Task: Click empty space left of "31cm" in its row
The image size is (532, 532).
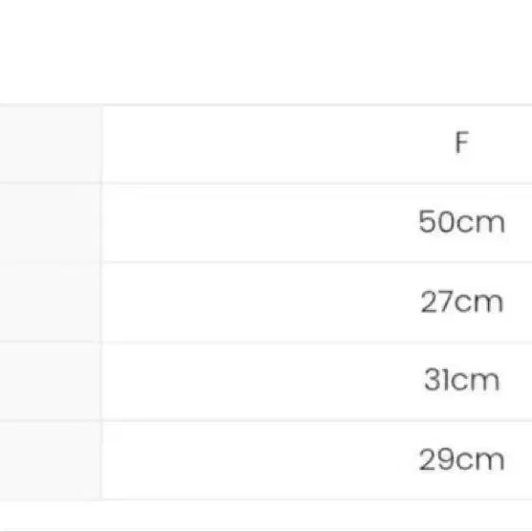Action: (261, 382)
